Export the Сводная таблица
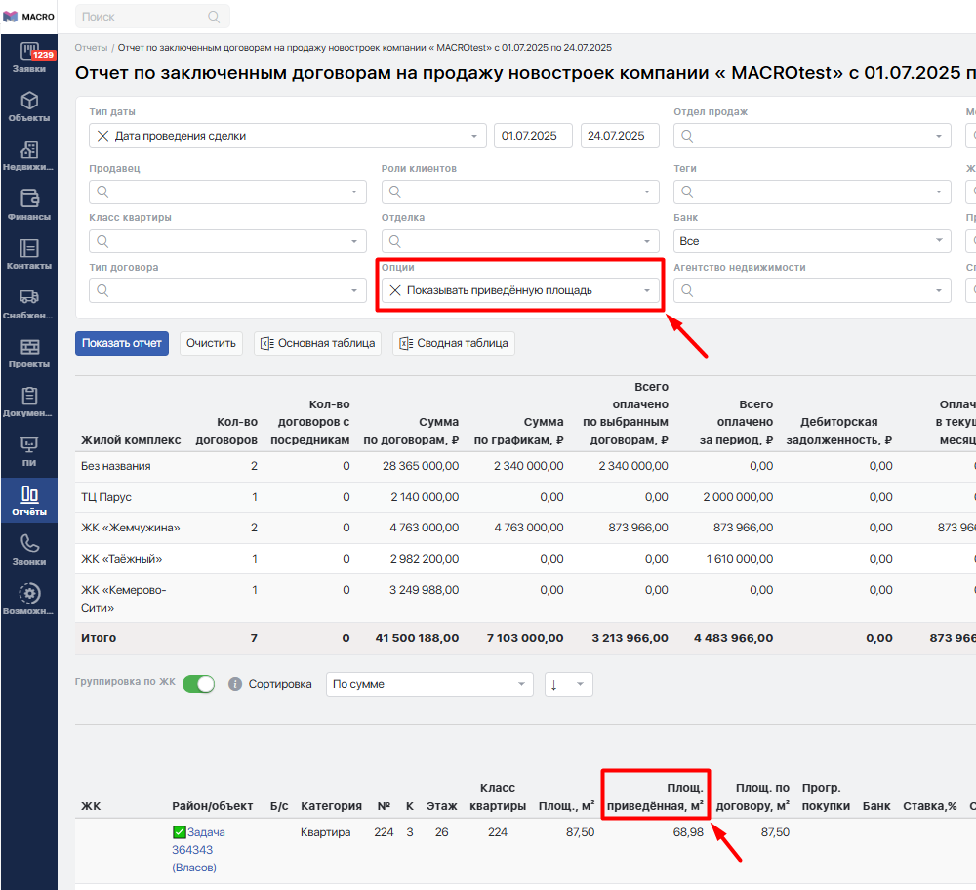The height and width of the screenshot is (890, 976). pyautogui.click(x=454, y=343)
